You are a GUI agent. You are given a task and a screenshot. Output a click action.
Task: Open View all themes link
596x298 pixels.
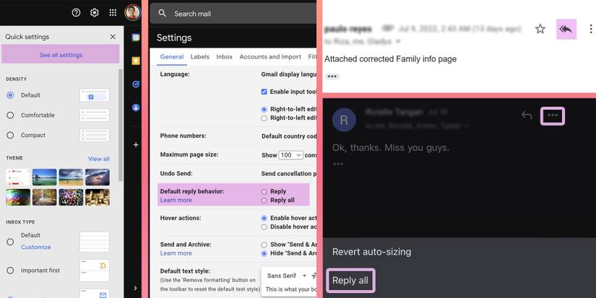pos(99,159)
